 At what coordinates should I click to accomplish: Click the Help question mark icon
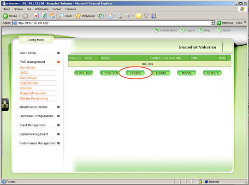coord(201,30)
